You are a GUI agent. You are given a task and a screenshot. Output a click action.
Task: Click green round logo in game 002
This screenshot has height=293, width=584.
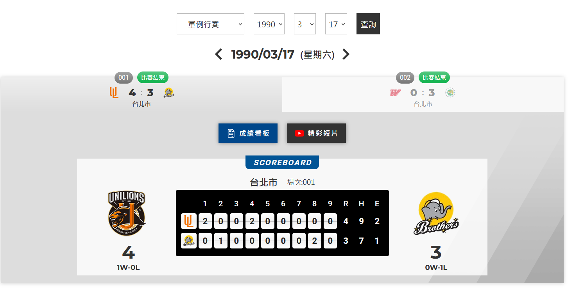pos(450,93)
